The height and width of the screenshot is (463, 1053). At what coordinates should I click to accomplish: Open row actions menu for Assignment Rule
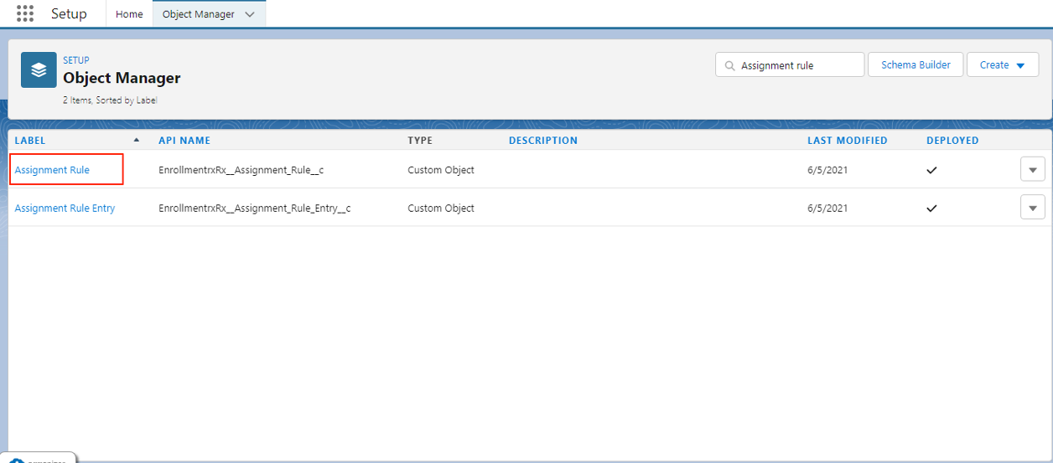(x=1032, y=169)
